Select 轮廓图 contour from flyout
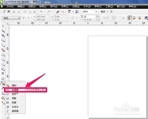 [15, 90]
